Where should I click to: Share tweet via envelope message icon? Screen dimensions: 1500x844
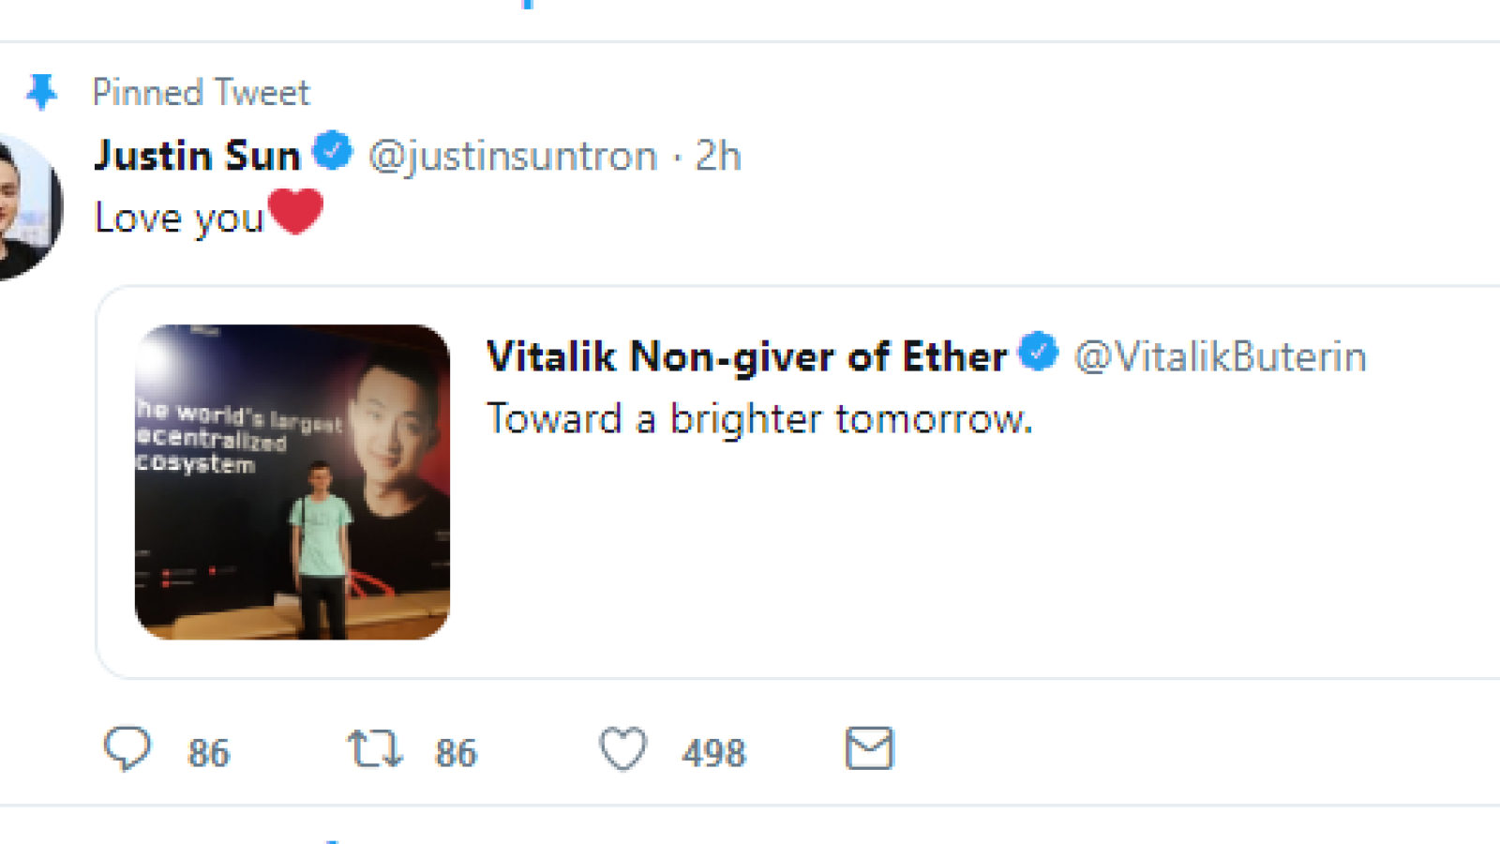point(870,748)
